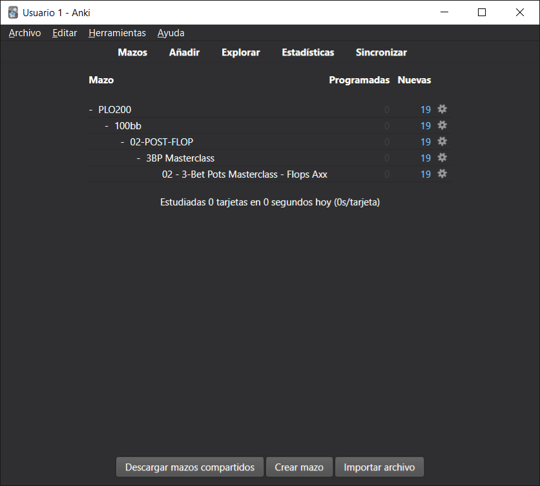Collapse the PLO200 deck tree
This screenshot has height=486, width=540.
pyautogui.click(x=90, y=110)
